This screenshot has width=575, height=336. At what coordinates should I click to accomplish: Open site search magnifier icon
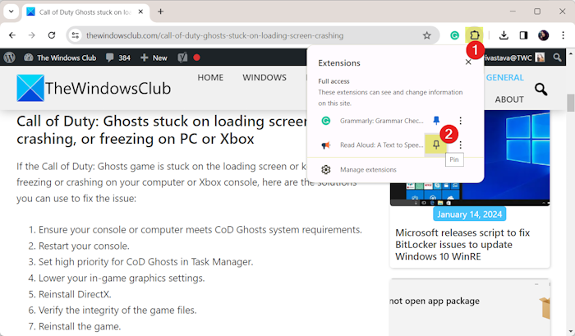[540, 89]
